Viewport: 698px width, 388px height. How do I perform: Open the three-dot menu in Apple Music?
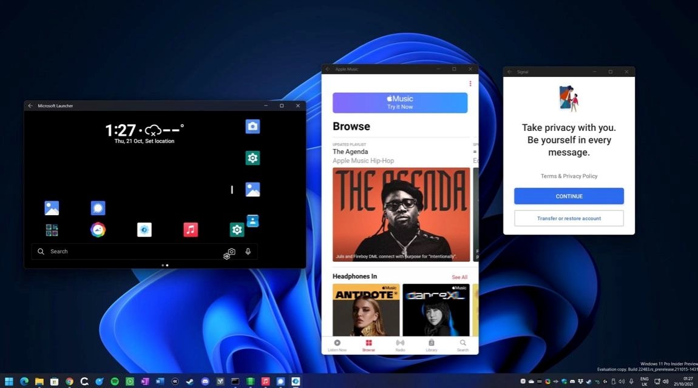(470, 84)
